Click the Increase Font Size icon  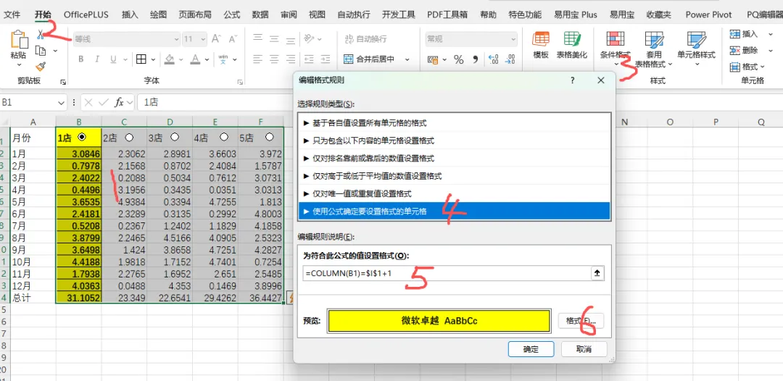click(x=216, y=38)
